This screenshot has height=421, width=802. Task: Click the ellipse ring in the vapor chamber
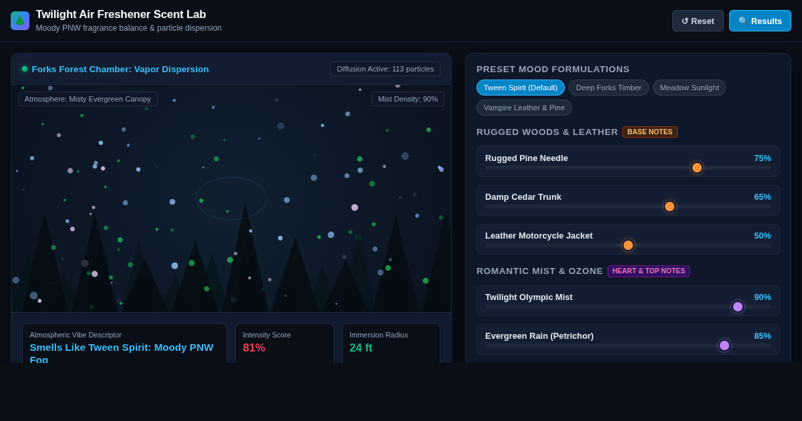231,198
